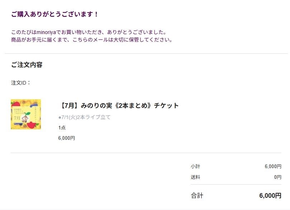Click the 7月 text inside the thumbnail
The image size is (290, 210).
pyautogui.click(x=17, y=118)
